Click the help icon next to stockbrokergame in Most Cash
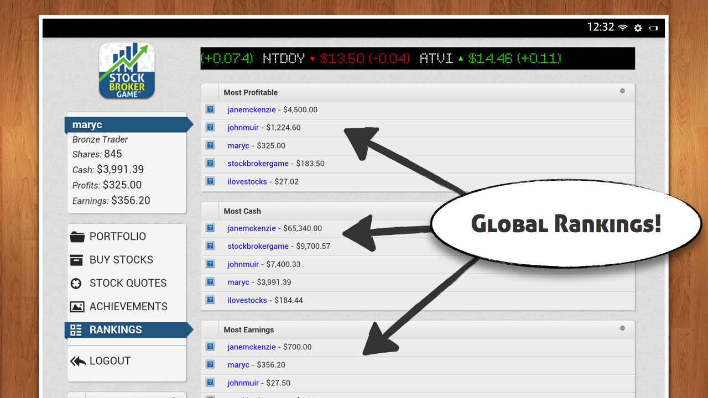 pos(210,245)
